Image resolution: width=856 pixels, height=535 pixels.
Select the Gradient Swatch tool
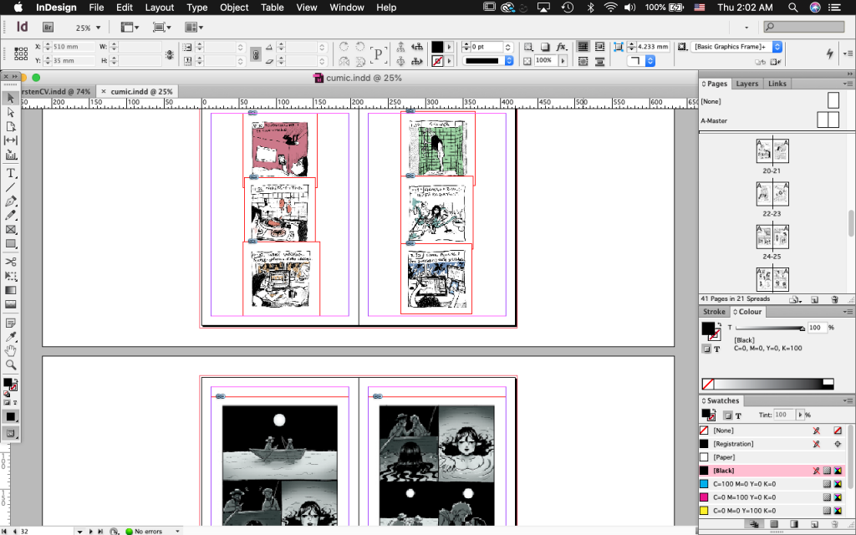[10, 290]
